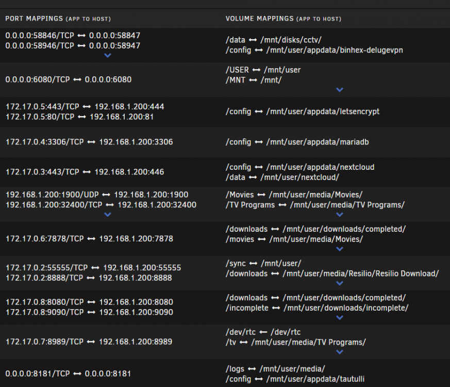450x387 pixels.
Task: Click volume mapping for letsencrypt appdata
Action: point(303,111)
